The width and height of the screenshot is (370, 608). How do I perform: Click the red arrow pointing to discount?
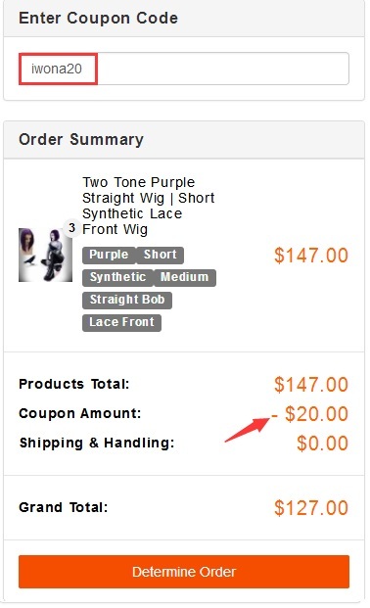(247, 430)
